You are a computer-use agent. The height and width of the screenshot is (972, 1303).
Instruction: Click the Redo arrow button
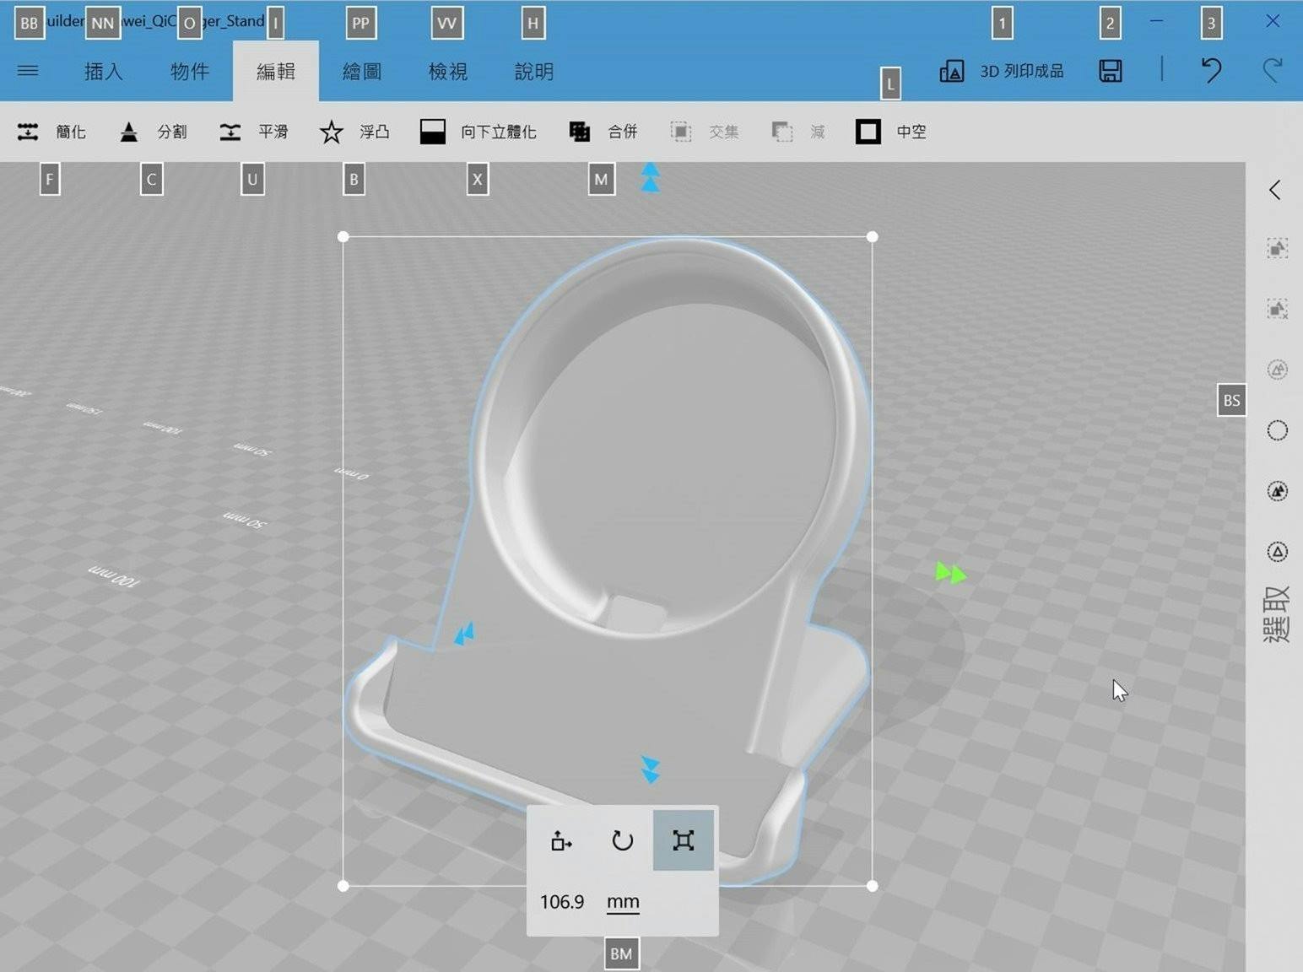[x=1273, y=71]
